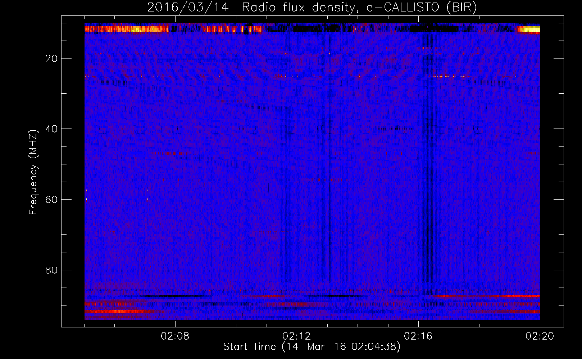
Task: Click the 02:20 time tick label
Action: pyautogui.click(x=540, y=336)
